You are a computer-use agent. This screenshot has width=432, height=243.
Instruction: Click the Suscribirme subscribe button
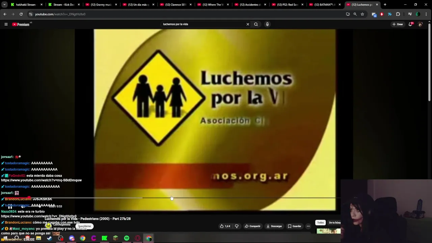(x=84, y=226)
